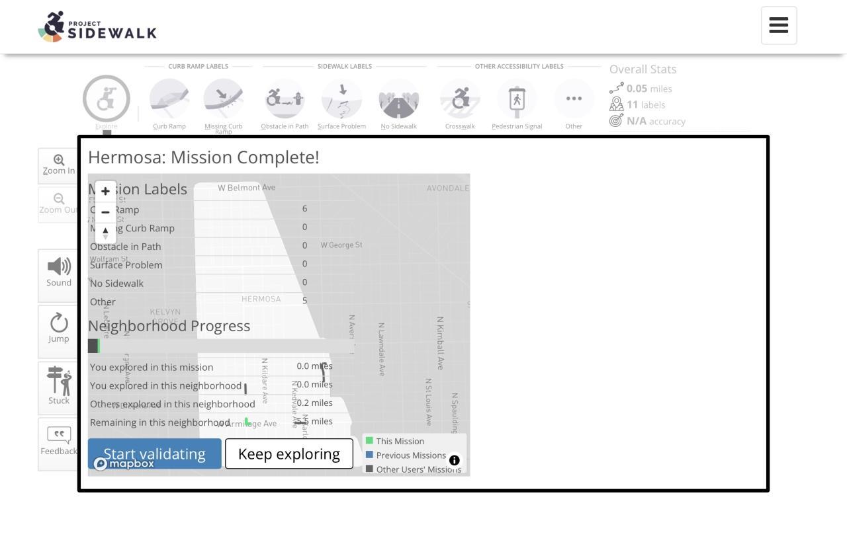Select the Explore mode icon
The width and height of the screenshot is (847, 552).
coord(106,99)
